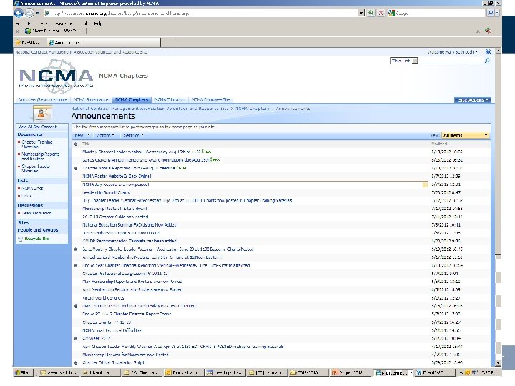Open the NCMA Links list
Viewport: 515px width, 386px height.
point(32,189)
